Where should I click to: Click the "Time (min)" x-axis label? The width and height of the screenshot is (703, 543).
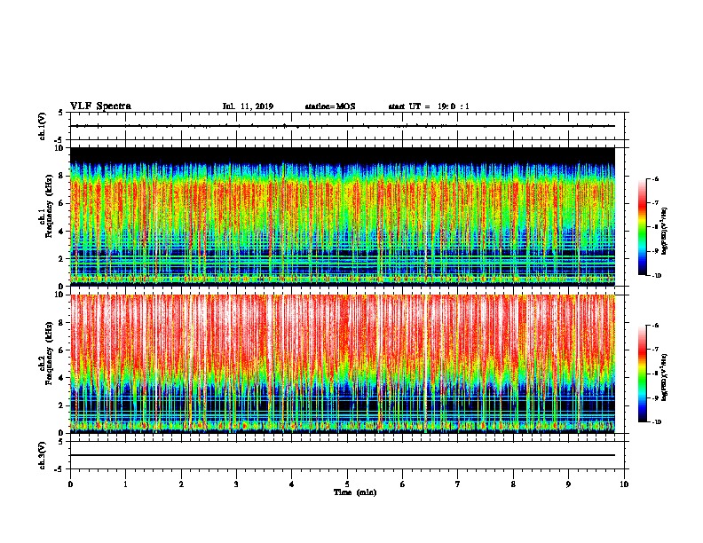point(355,492)
